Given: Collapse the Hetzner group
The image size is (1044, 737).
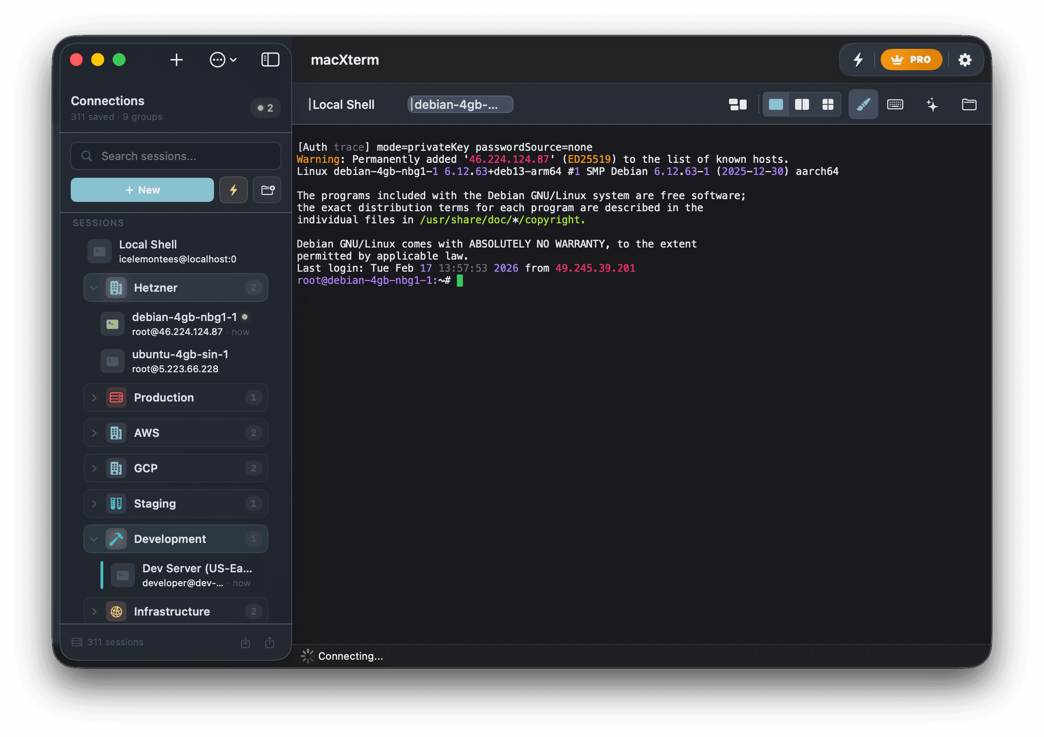Looking at the screenshot, I should tap(94, 288).
